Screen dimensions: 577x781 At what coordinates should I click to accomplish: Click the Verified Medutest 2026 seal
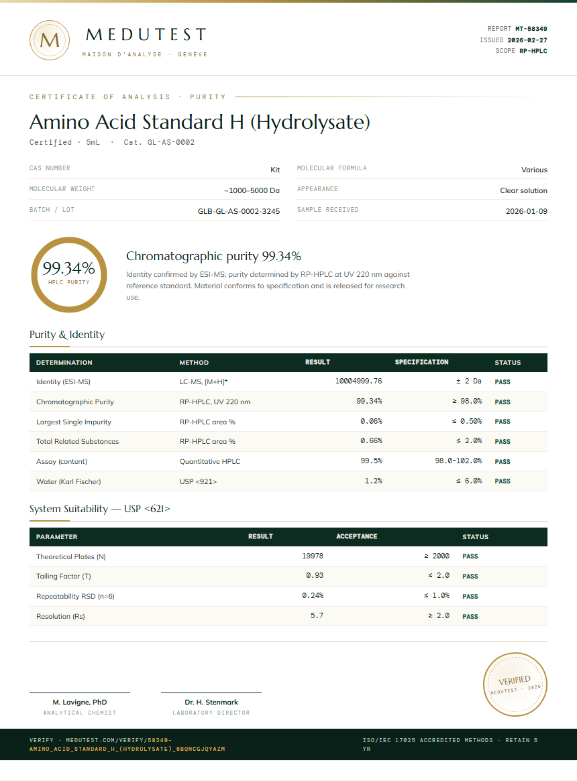click(x=515, y=684)
